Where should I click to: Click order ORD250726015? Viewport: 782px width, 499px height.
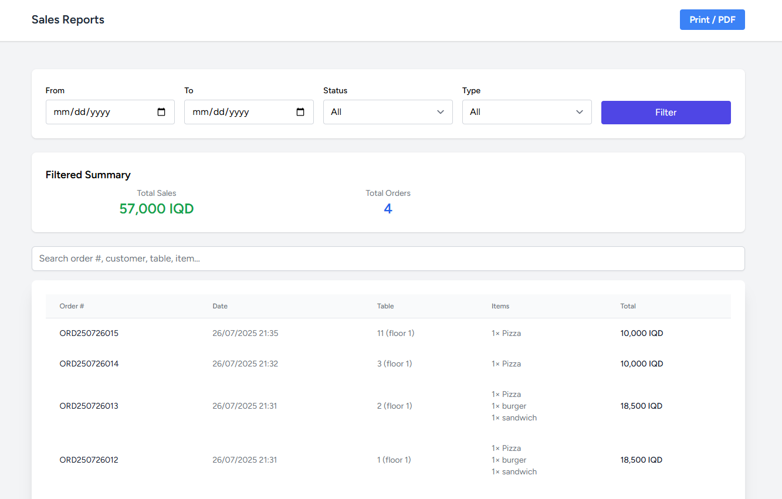(89, 332)
